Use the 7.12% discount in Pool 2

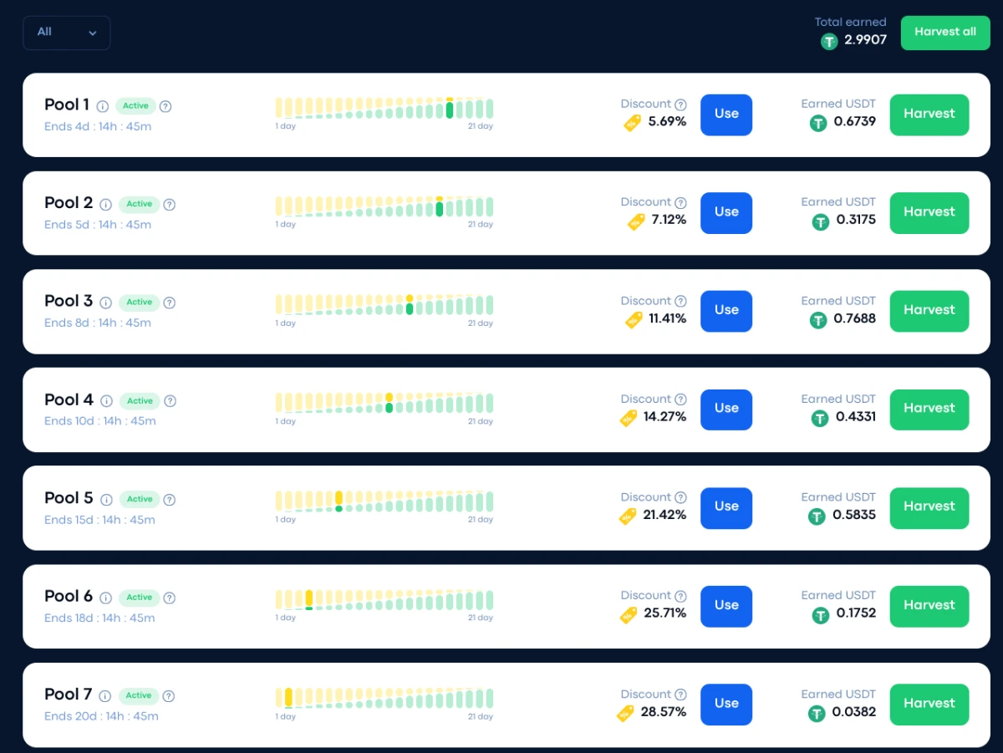click(x=726, y=213)
